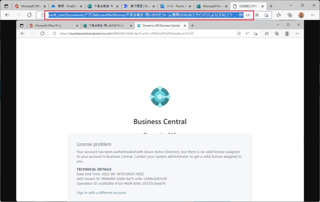Viewport: 320px width, 202px height.
Task: Click the Operation ID line
Action: [121, 184]
